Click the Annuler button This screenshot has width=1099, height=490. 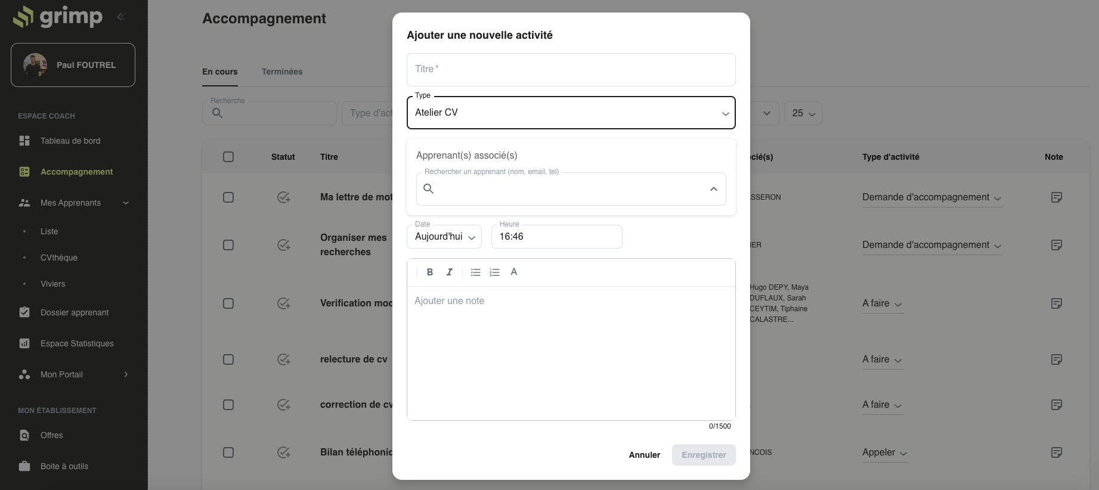pos(645,455)
